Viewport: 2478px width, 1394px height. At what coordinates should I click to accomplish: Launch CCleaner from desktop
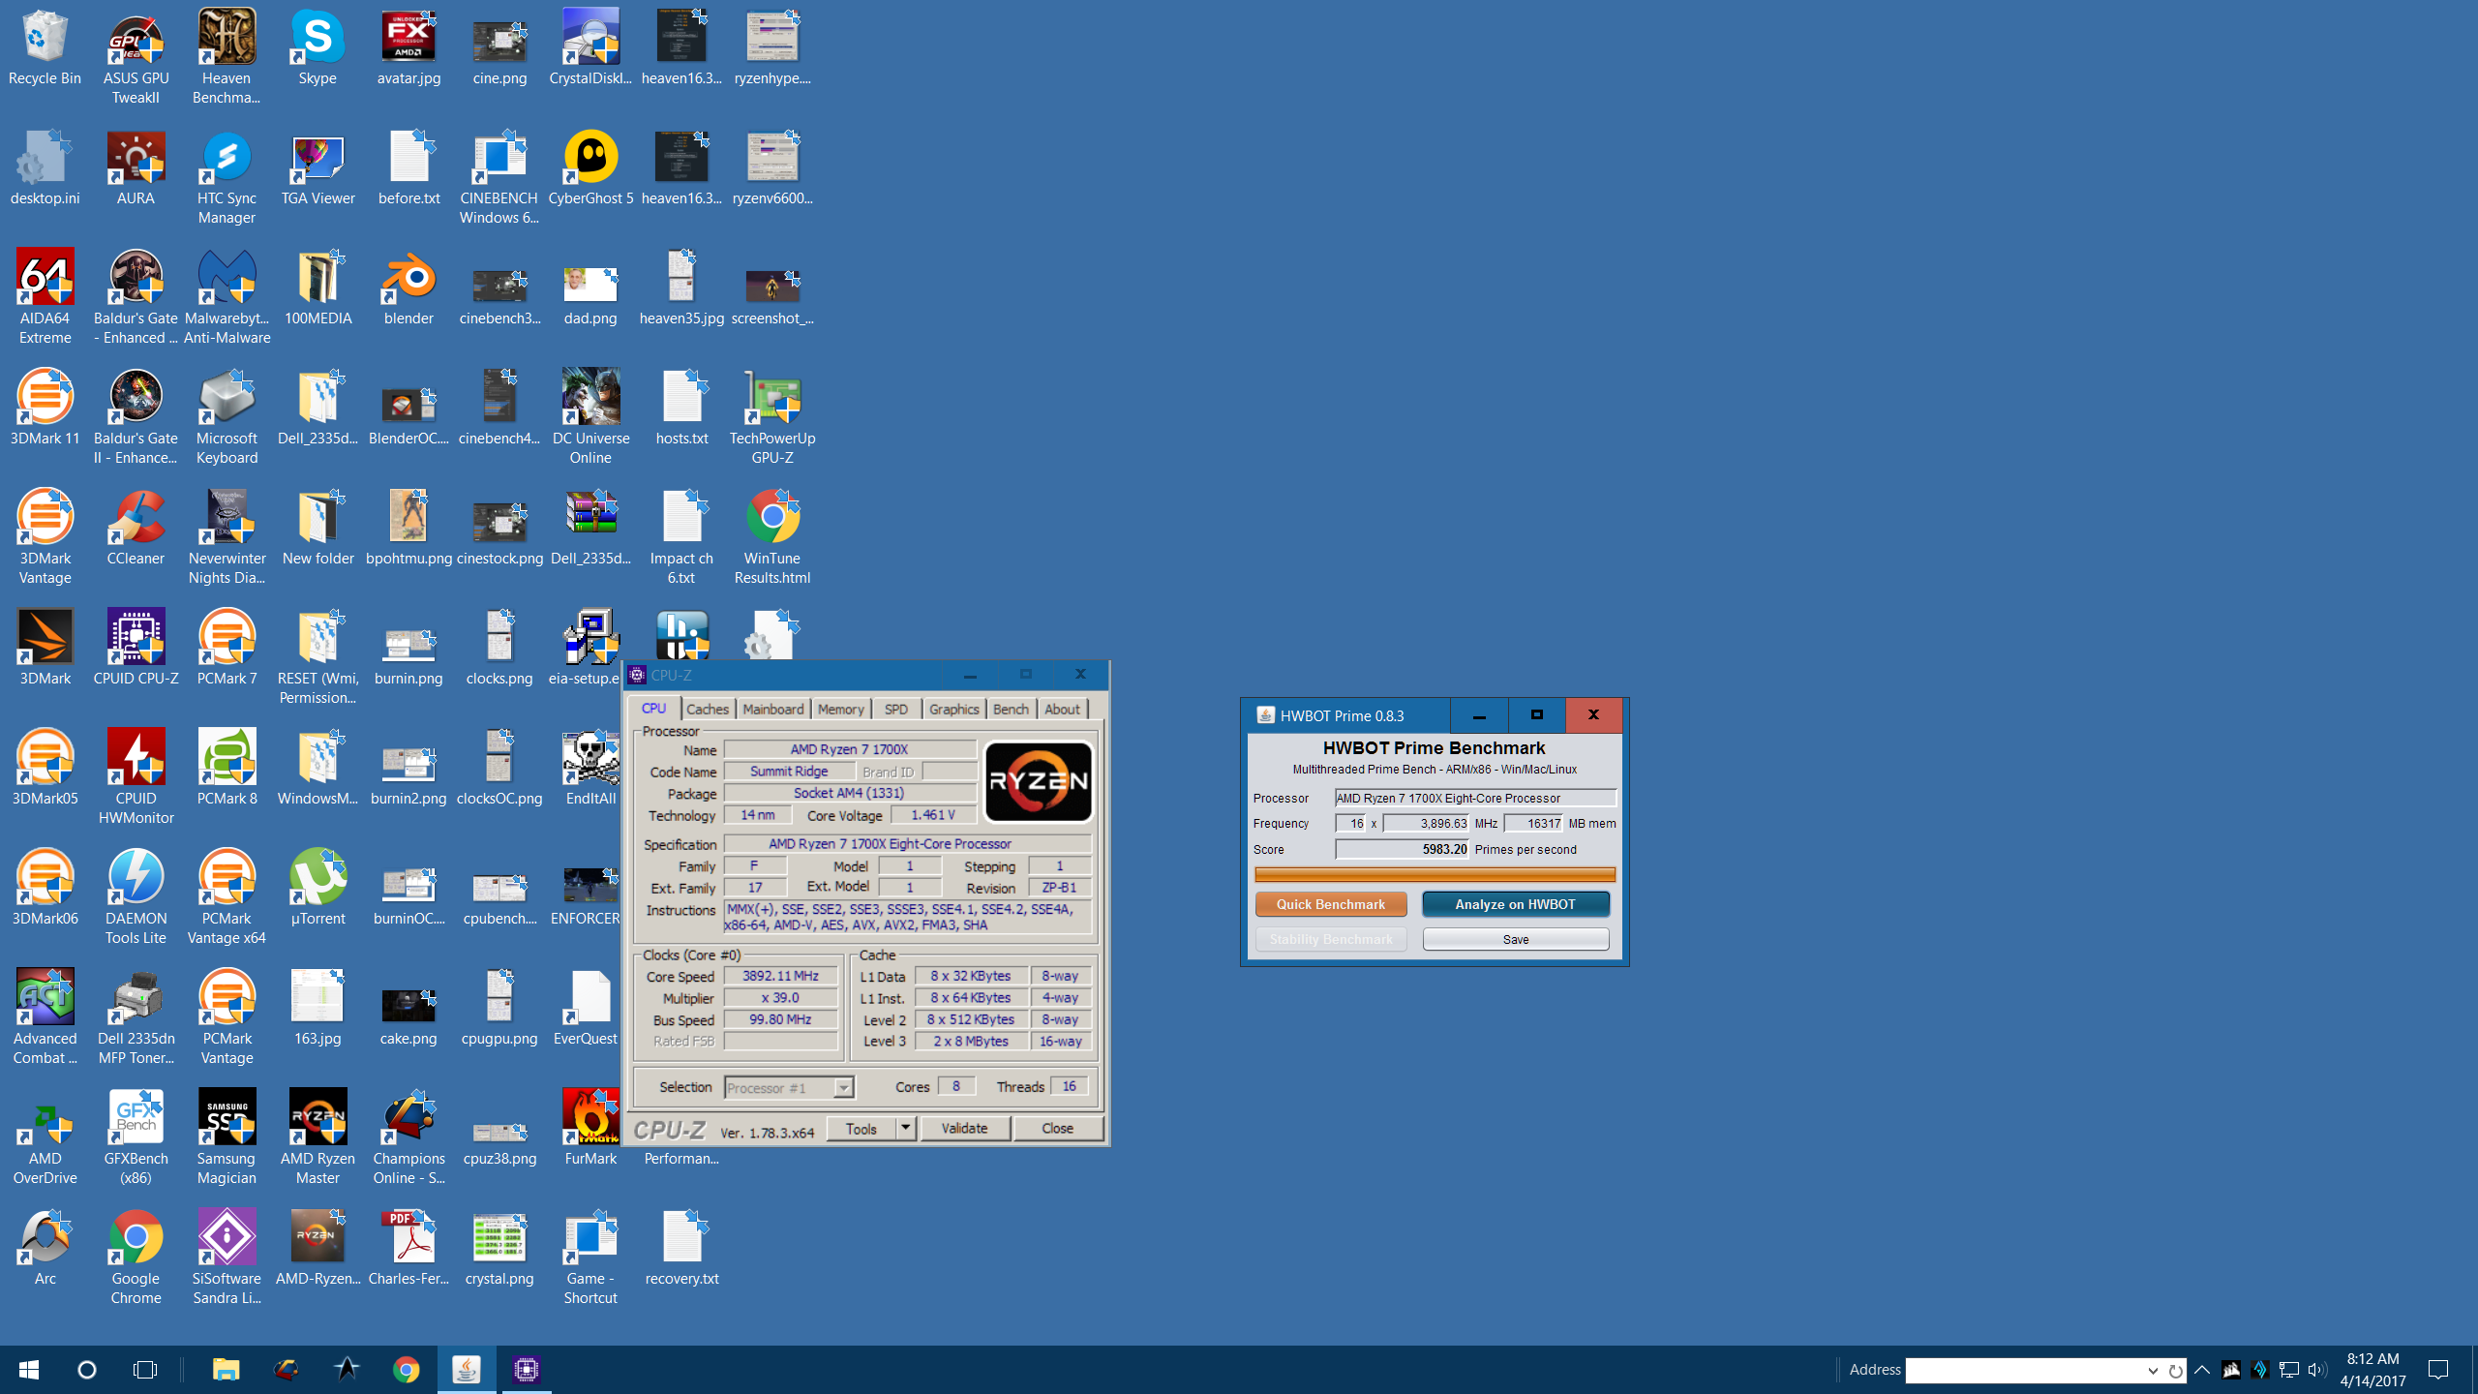(x=136, y=529)
